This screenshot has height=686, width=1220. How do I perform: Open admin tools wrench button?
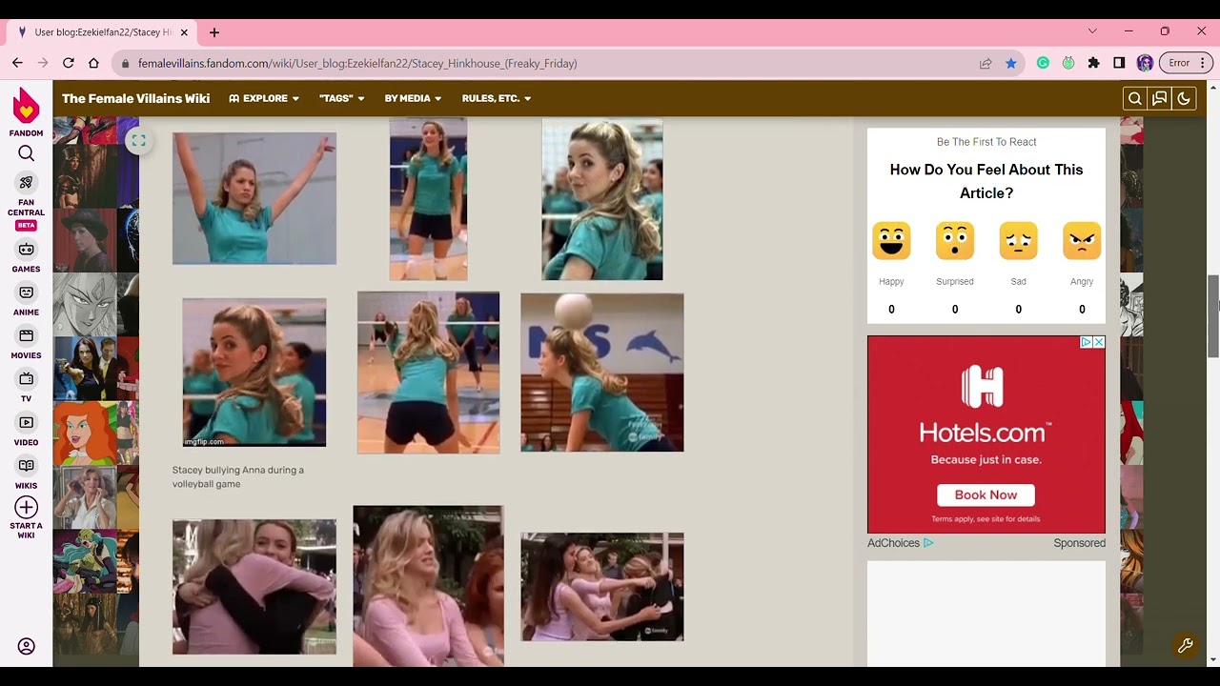coord(1185,645)
